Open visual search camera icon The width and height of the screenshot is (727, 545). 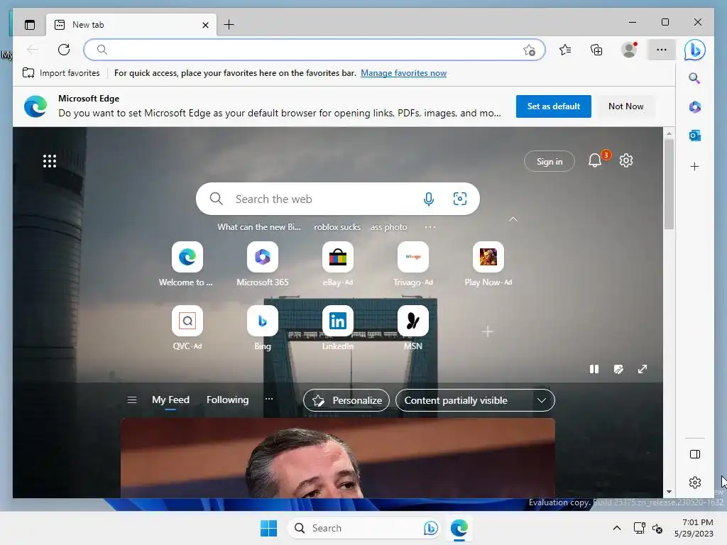coord(460,199)
